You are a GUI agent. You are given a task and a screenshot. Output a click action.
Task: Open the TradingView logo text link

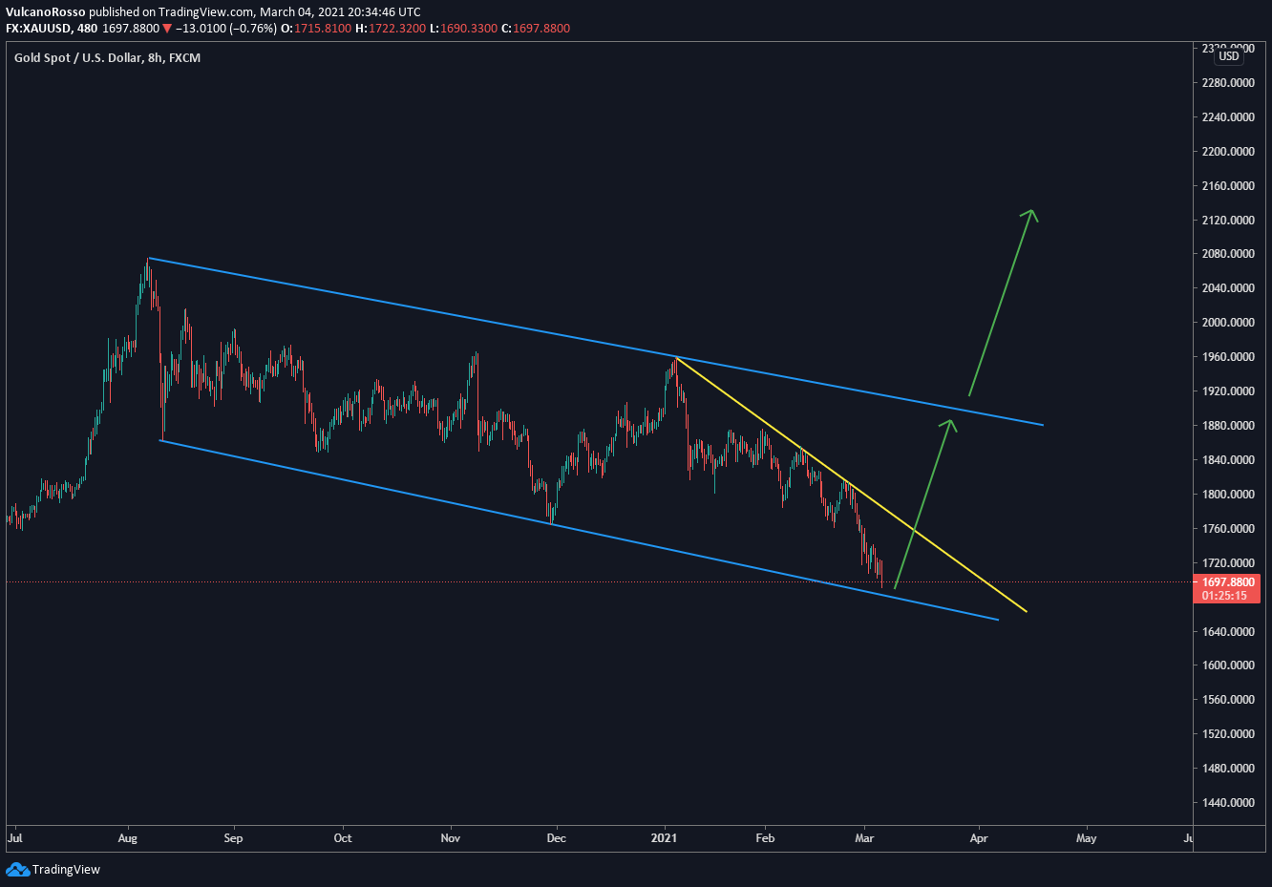pyautogui.click(x=66, y=869)
